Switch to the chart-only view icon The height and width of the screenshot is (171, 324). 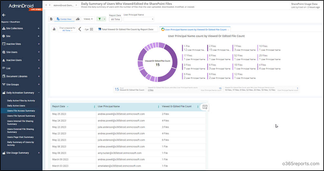pyautogui.click(x=78, y=19)
